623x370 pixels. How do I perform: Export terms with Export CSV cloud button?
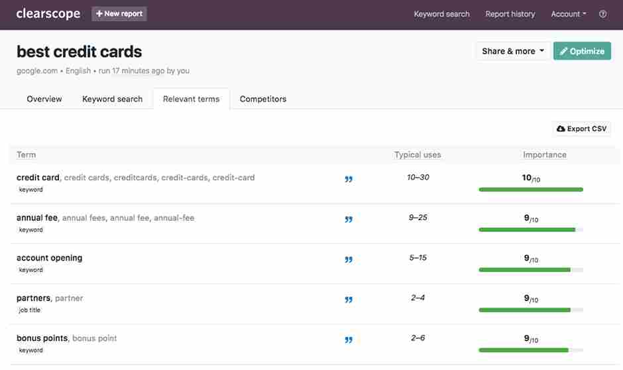(x=581, y=129)
